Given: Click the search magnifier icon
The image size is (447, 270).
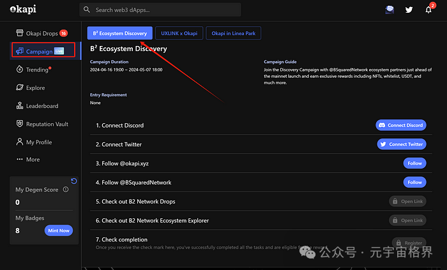Looking at the screenshot, I should [x=87, y=10].
